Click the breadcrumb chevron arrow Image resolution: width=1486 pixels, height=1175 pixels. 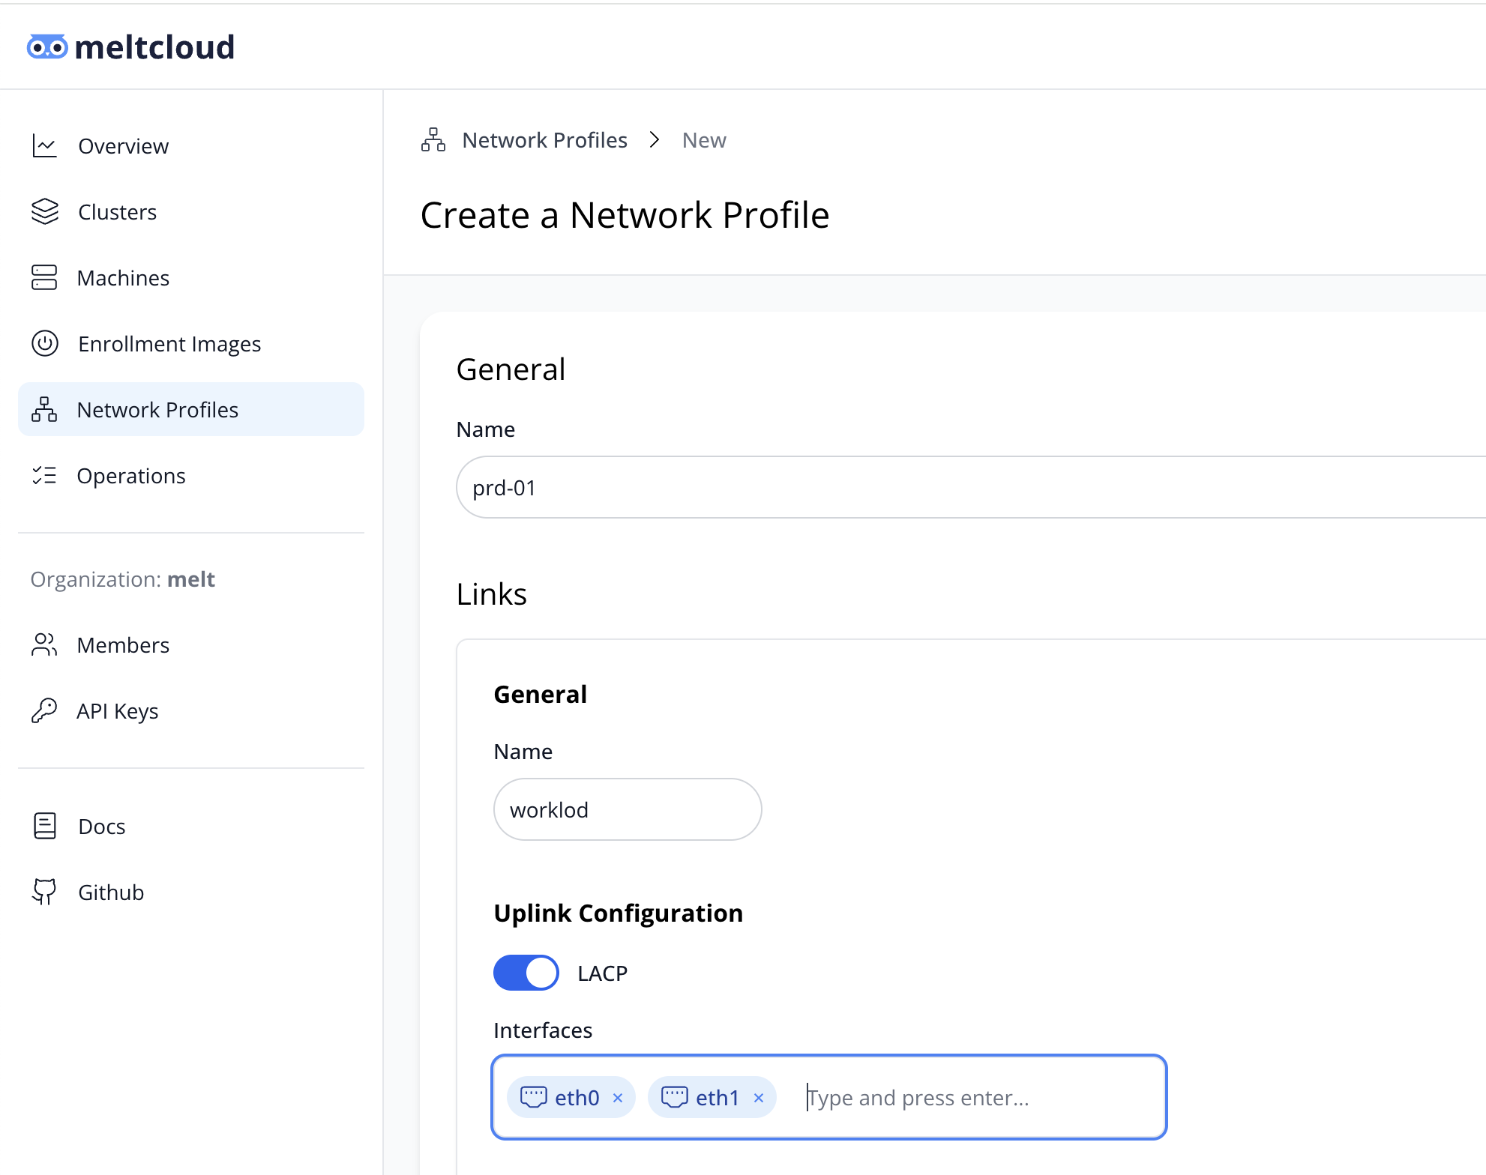(x=655, y=140)
